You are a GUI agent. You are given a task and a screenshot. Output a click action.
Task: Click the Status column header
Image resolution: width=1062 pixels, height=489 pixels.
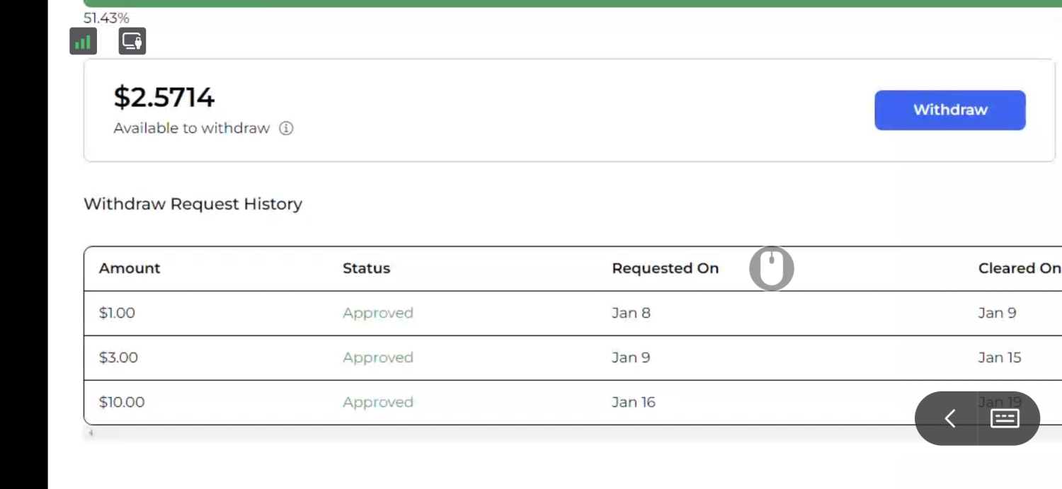click(x=366, y=268)
